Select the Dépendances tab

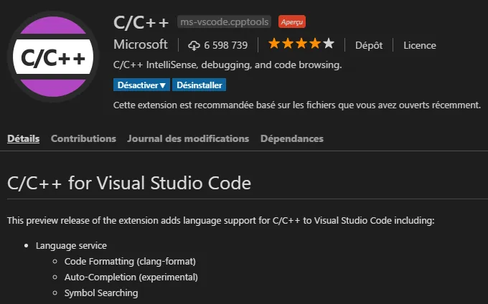tap(291, 138)
